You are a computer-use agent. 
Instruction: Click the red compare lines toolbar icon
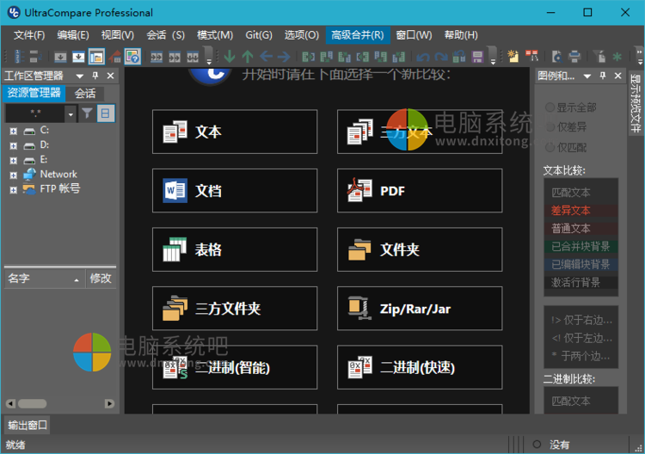click(531, 57)
